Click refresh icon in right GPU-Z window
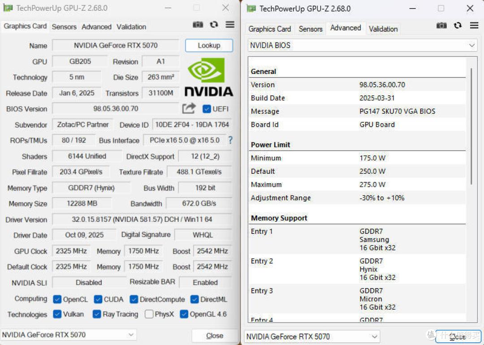Image resolution: width=484 pixels, height=345 pixels. tap(458, 25)
